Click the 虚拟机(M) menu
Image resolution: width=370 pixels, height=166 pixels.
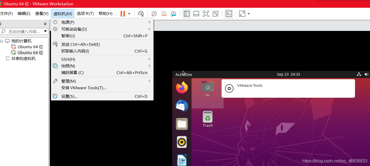[x=63, y=14]
